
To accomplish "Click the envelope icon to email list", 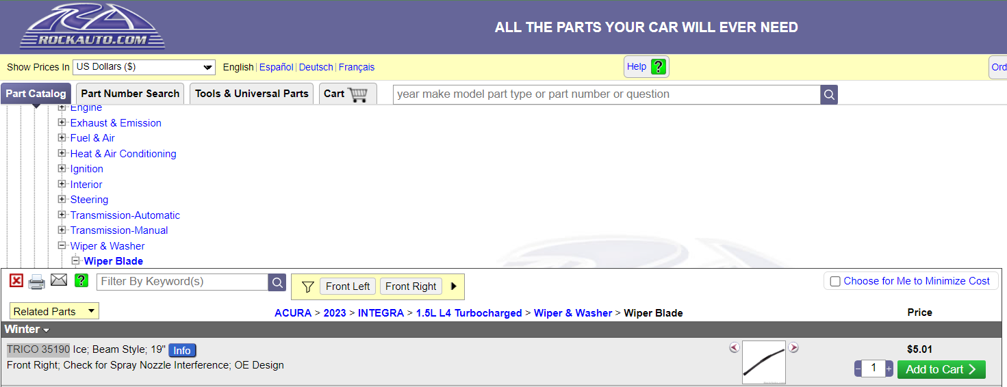I will pyautogui.click(x=59, y=280).
